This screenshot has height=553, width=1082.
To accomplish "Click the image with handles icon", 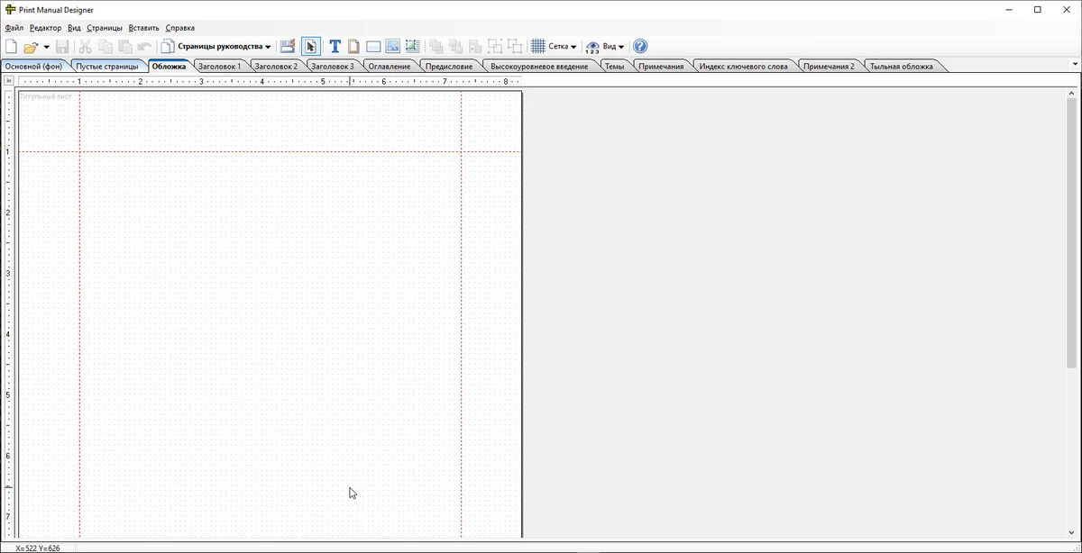I will pyautogui.click(x=413, y=46).
